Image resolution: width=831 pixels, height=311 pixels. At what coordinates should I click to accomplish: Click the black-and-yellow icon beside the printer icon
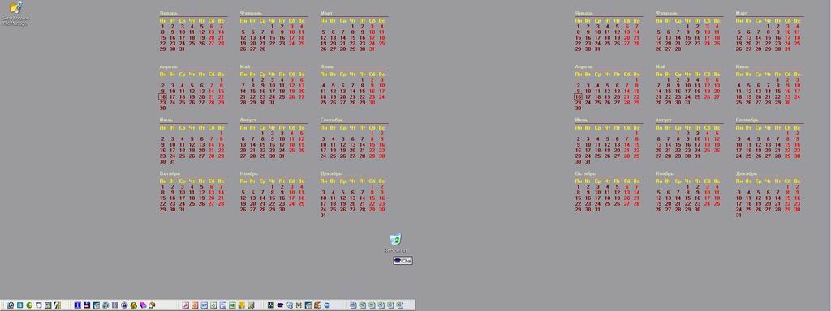pos(299,305)
